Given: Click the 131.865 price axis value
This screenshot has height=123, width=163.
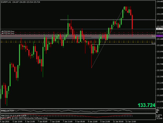Looking at the screenshot, I should click(160, 95).
